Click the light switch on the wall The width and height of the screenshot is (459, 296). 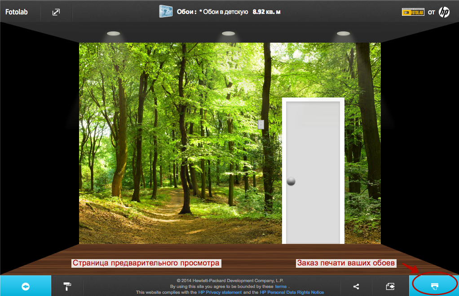coord(261,124)
